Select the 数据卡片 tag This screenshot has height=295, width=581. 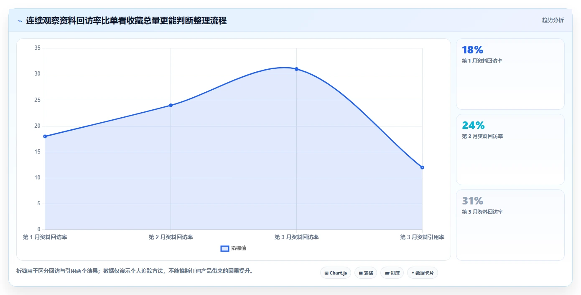tap(423, 273)
